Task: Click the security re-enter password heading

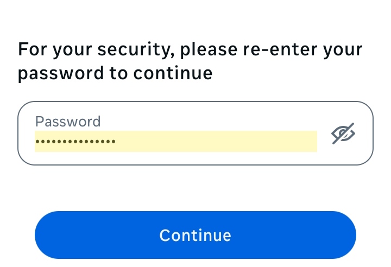Action: [190, 61]
